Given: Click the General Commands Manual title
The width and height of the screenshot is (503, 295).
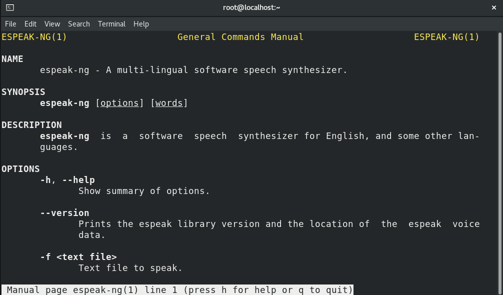Looking at the screenshot, I should [x=240, y=36].
